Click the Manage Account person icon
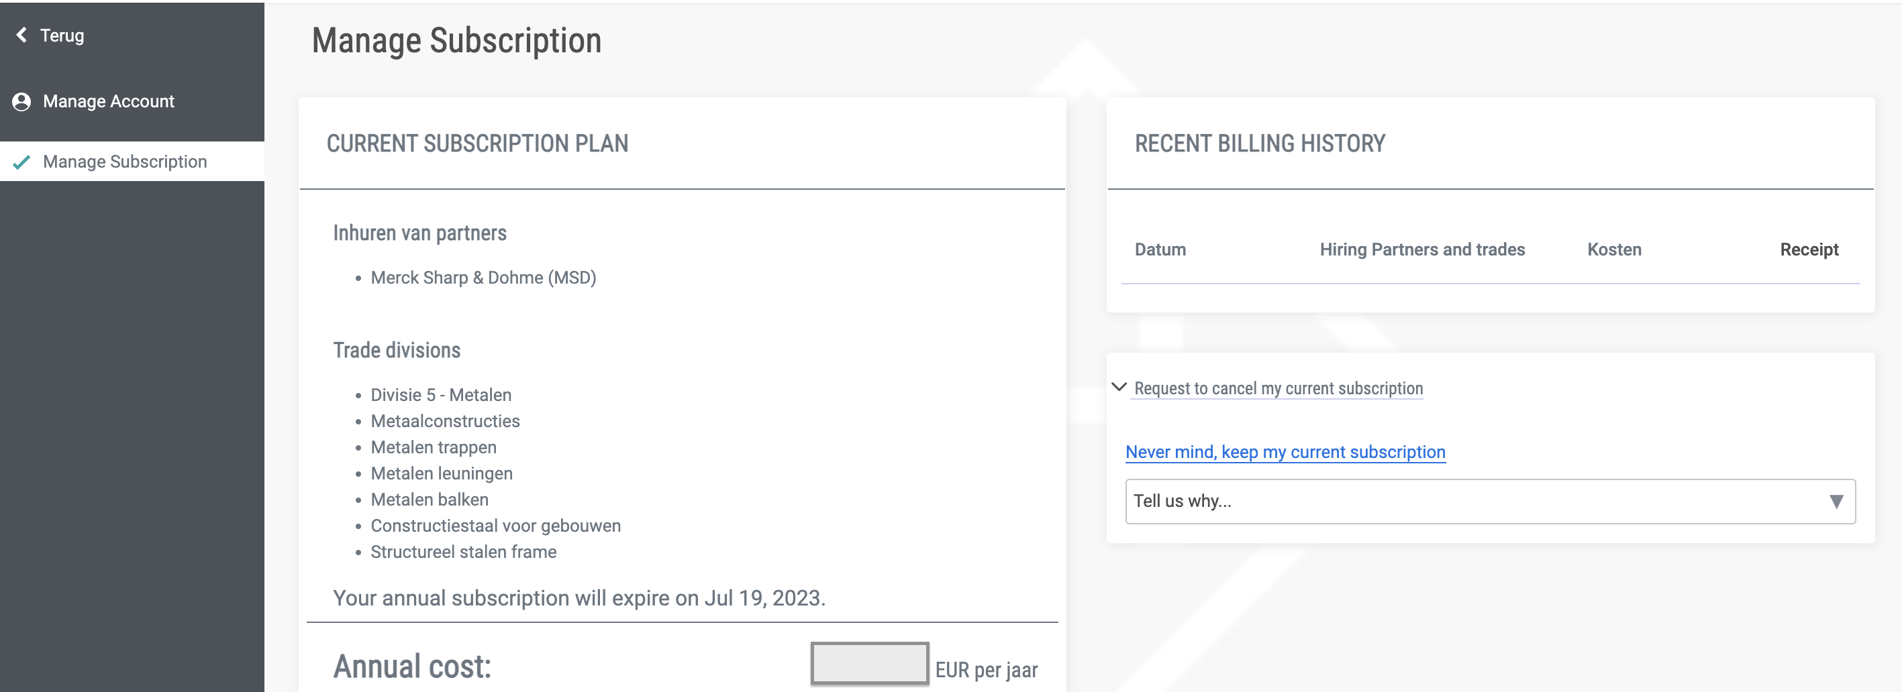 coord(21,102)
